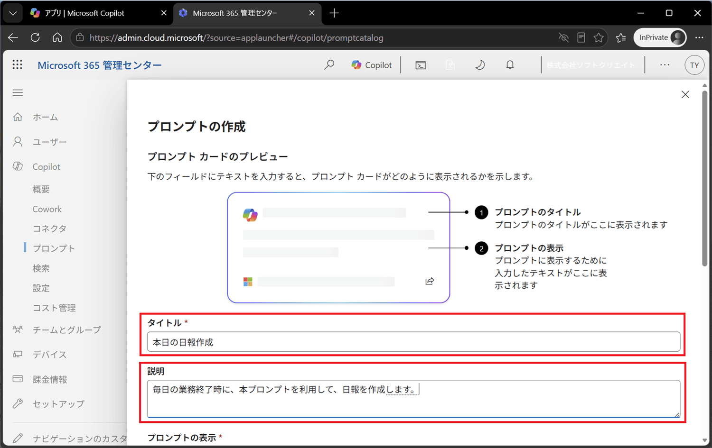Viewport: 712px width, 448px height.
Task: Select 概要 under Copilot
Action: pos(41,189)
